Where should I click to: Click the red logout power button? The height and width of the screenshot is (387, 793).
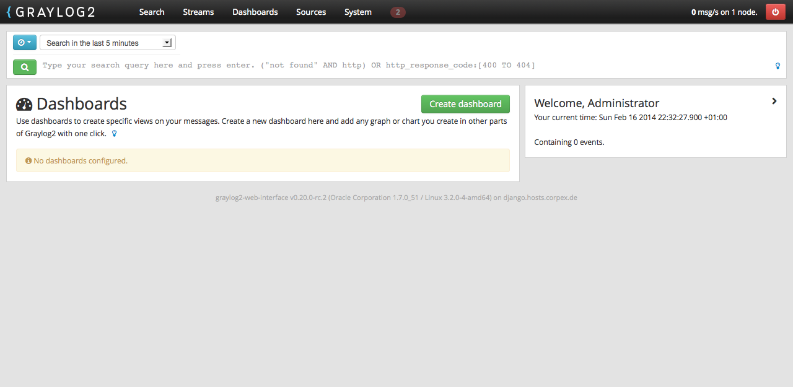point(775,12)
